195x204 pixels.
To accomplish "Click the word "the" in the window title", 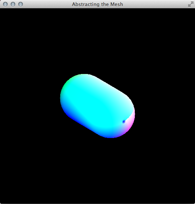I will [x=105, y=4].
